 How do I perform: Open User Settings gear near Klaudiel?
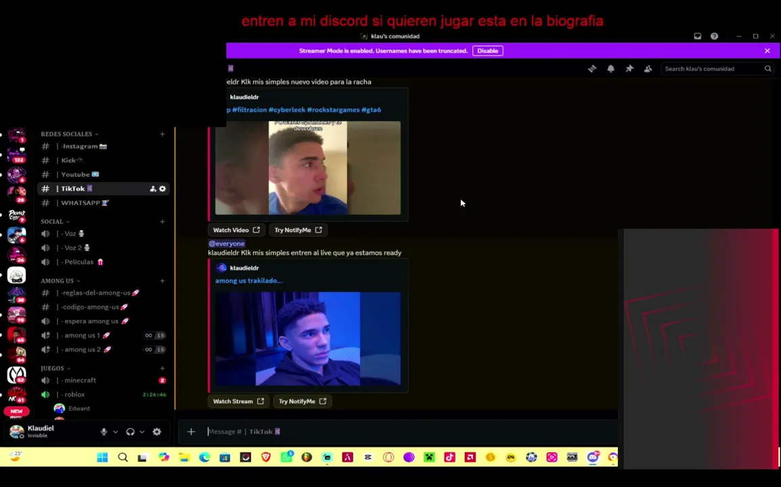click(x=157, y=432)
